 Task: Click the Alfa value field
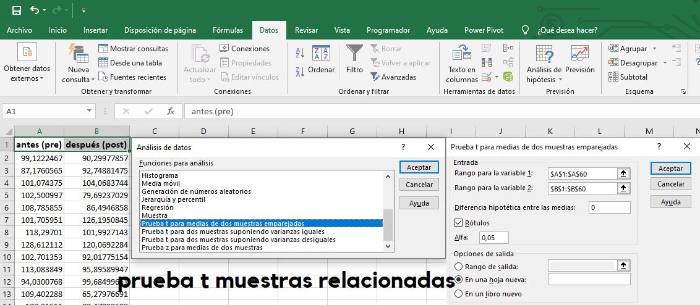[493, 238]
